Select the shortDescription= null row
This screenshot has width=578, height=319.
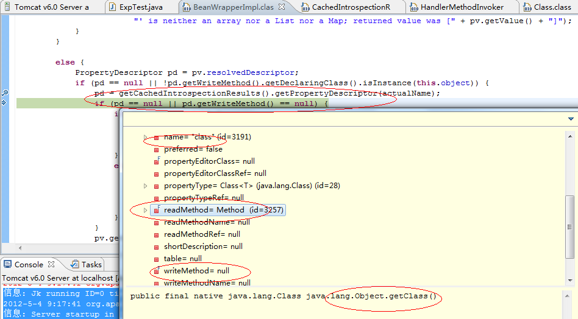point(203,247)
